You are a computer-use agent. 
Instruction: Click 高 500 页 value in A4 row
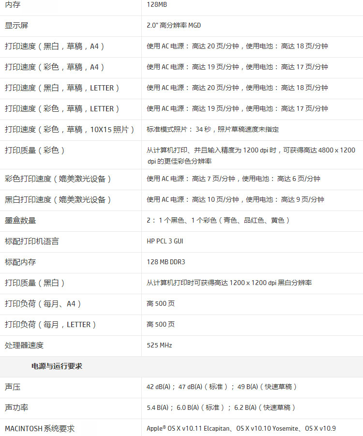pyautogui.click(x=161, y=303)
